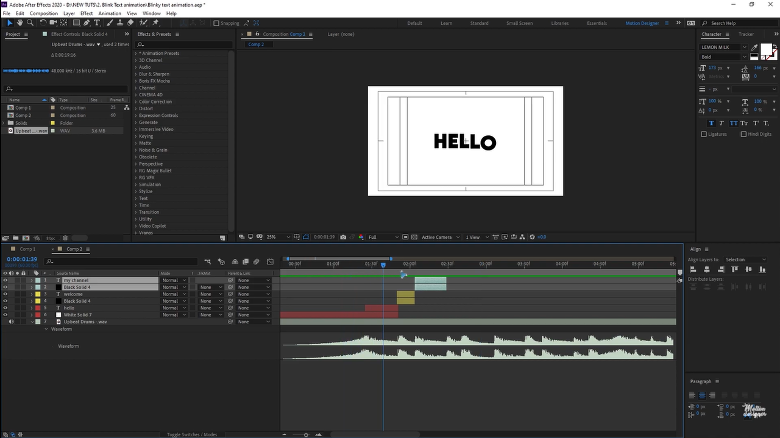
Task: Click the Reset Exposure icon in viewer
Action: pos(532,237)
